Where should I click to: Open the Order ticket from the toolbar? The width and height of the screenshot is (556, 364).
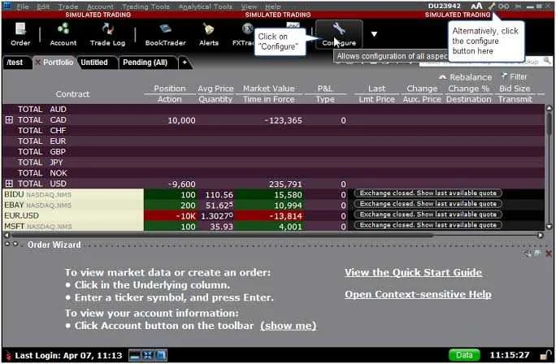[20, 34]
